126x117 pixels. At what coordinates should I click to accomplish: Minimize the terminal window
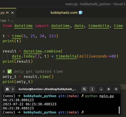(101, 89)
